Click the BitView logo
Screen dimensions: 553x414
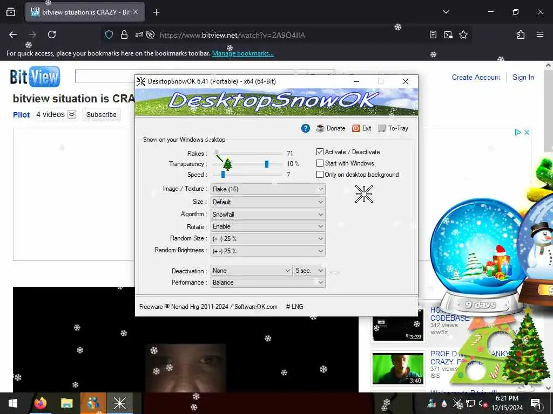point(35,77)
